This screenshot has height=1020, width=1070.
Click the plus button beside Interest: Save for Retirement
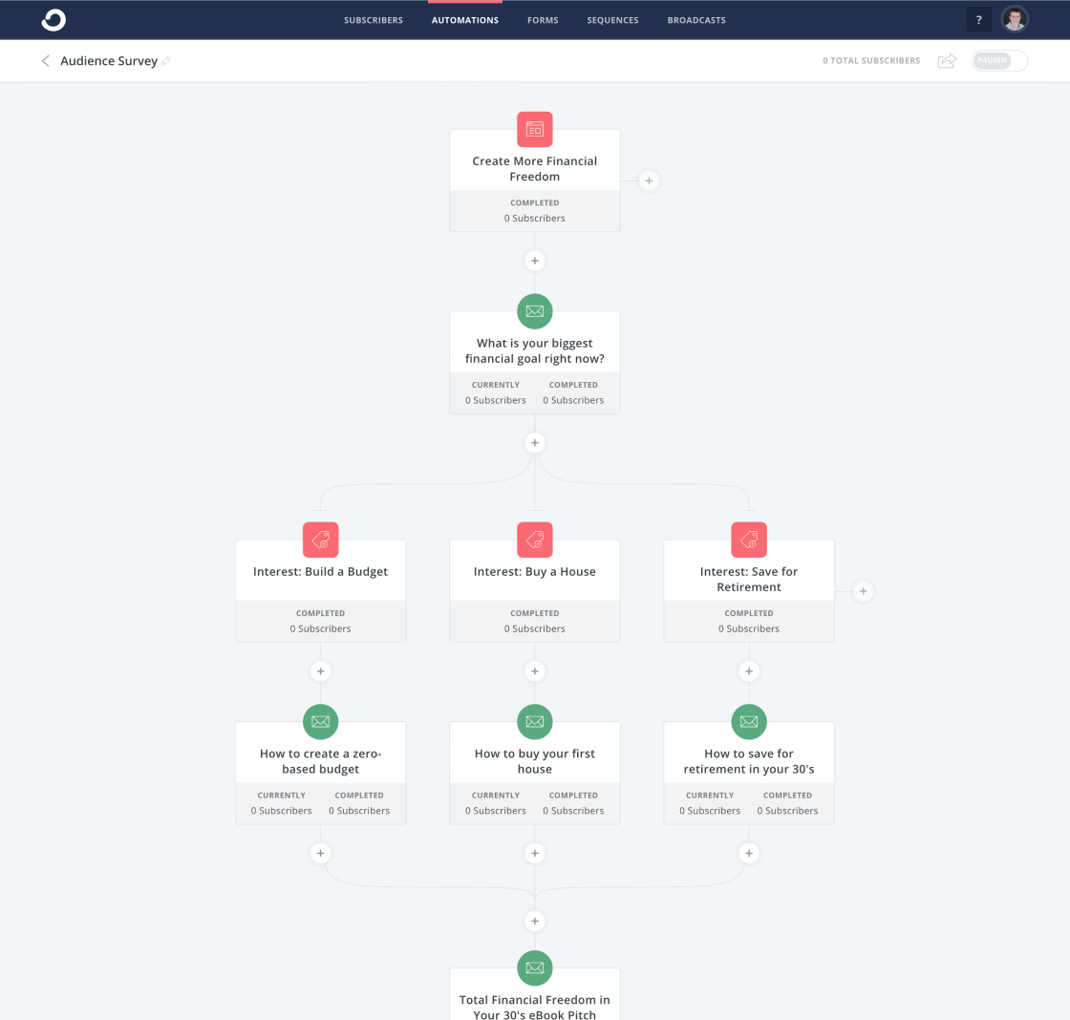point(863,591)
